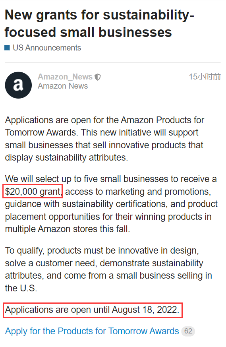
Task: Open Apply for the Products for Tomorrow Awards link
Action: pyautogui.click(x=92, y=331)
